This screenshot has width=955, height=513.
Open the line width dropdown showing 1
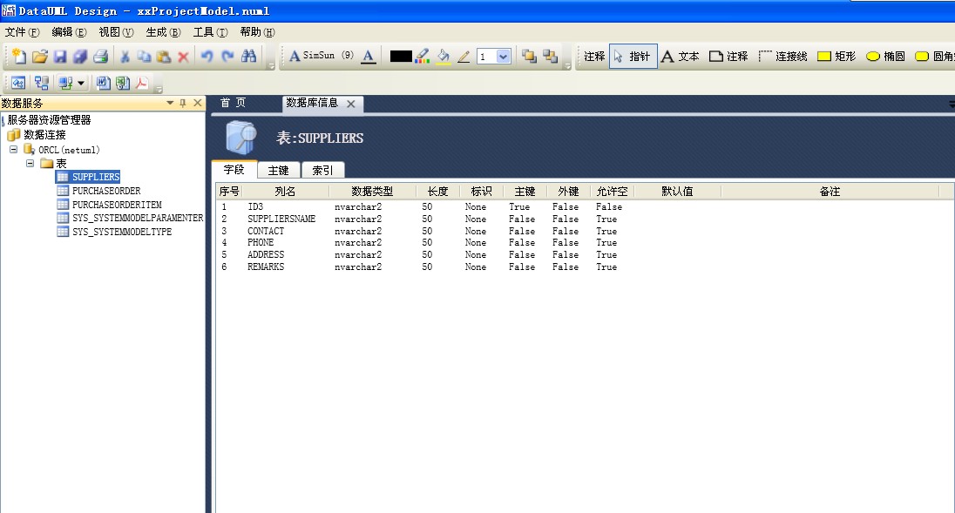point(503,57)
